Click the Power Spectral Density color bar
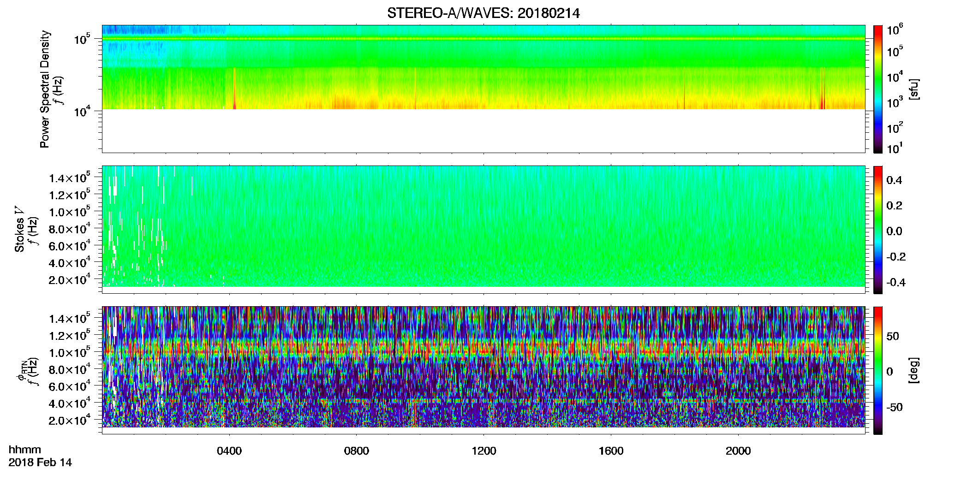 (878, 89)
